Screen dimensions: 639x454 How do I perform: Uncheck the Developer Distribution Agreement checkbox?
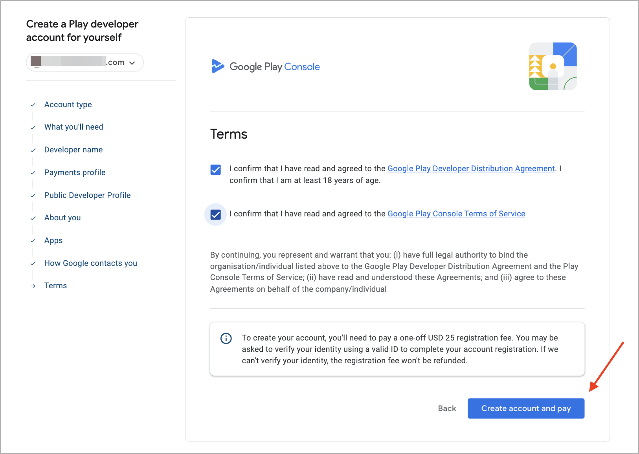216,170
